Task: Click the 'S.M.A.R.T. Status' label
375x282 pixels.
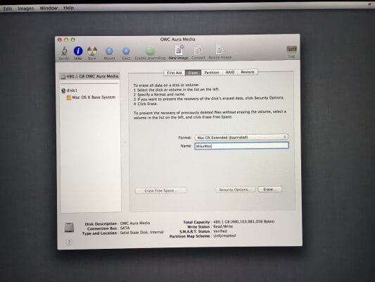Action: 194,231
